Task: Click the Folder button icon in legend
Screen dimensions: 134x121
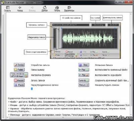Action: 19,70
